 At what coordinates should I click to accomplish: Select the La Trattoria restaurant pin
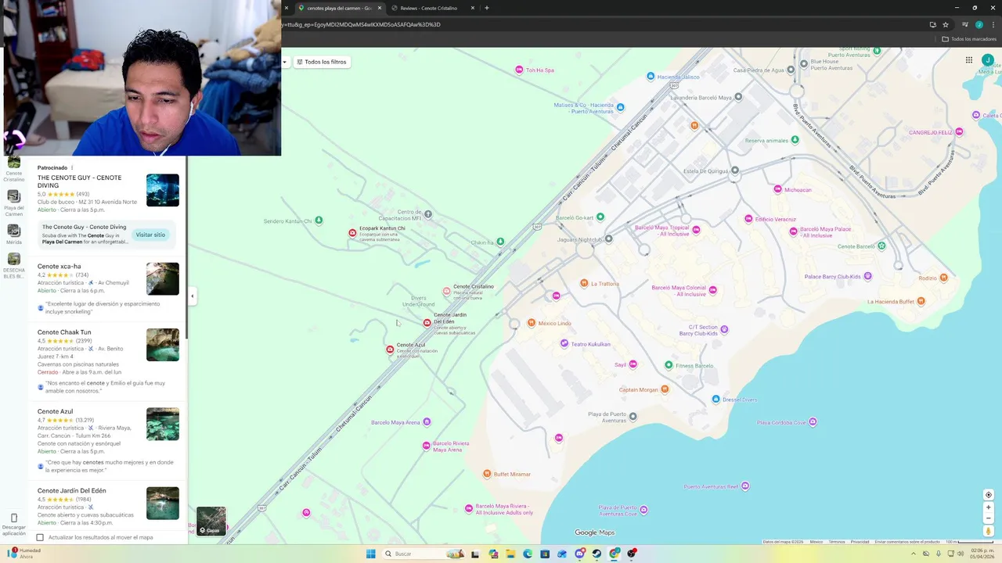click(583, 283)
